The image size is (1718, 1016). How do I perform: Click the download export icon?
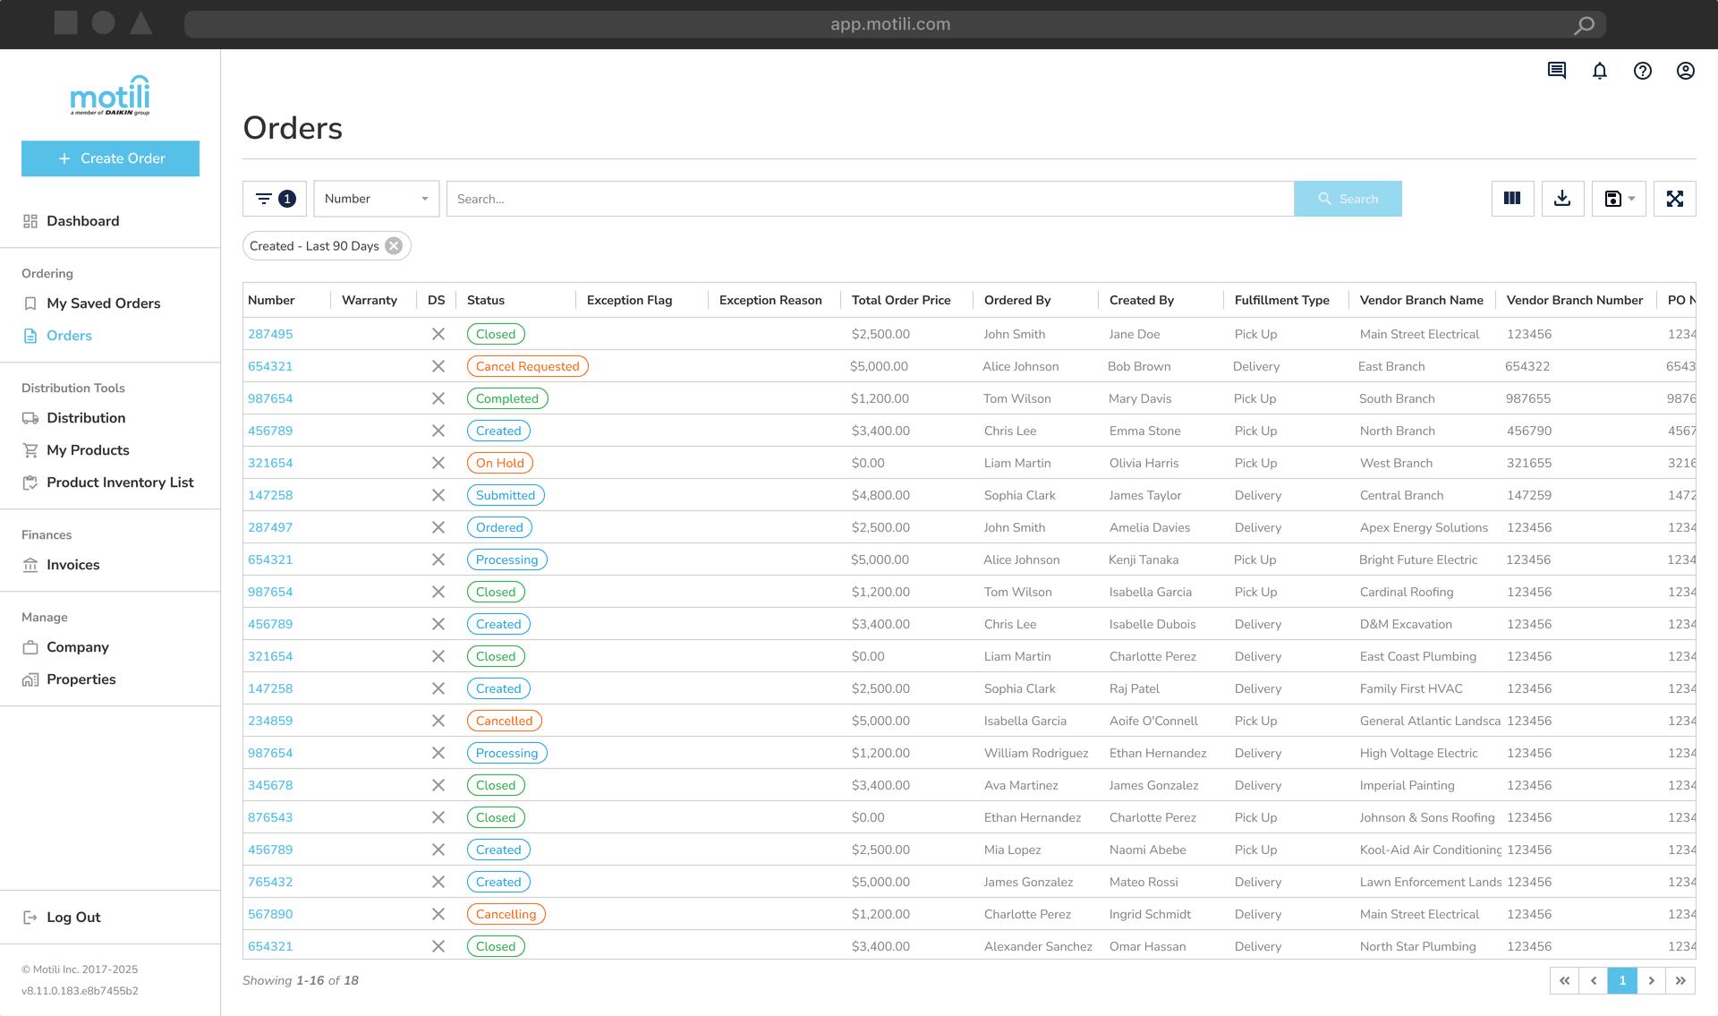click(1562, 199)
